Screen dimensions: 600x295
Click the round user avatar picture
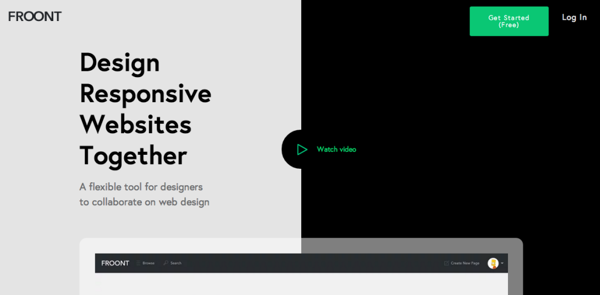493,263
